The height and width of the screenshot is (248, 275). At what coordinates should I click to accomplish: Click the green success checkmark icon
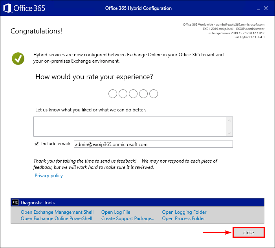click(18, 59)
